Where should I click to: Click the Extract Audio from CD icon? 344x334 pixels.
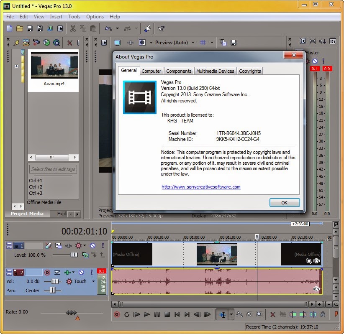pyautogui.click(x=46, y=43)
